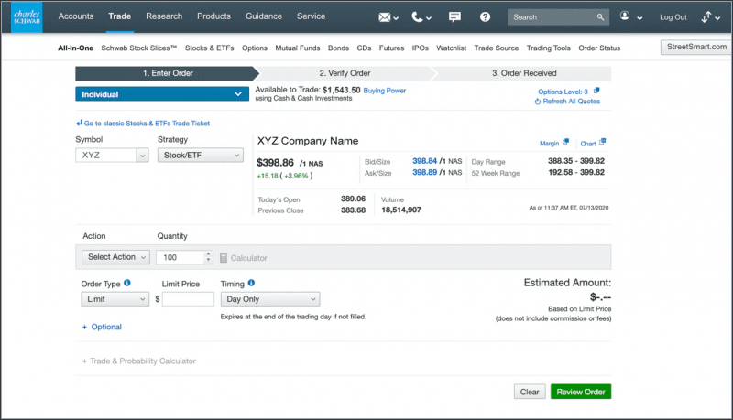Switch to Mutual Funds tab
This screenshot has width=733, height=420.
tap(297, 48)
